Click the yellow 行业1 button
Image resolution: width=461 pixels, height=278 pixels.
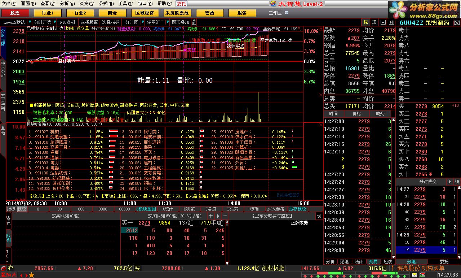48,13
